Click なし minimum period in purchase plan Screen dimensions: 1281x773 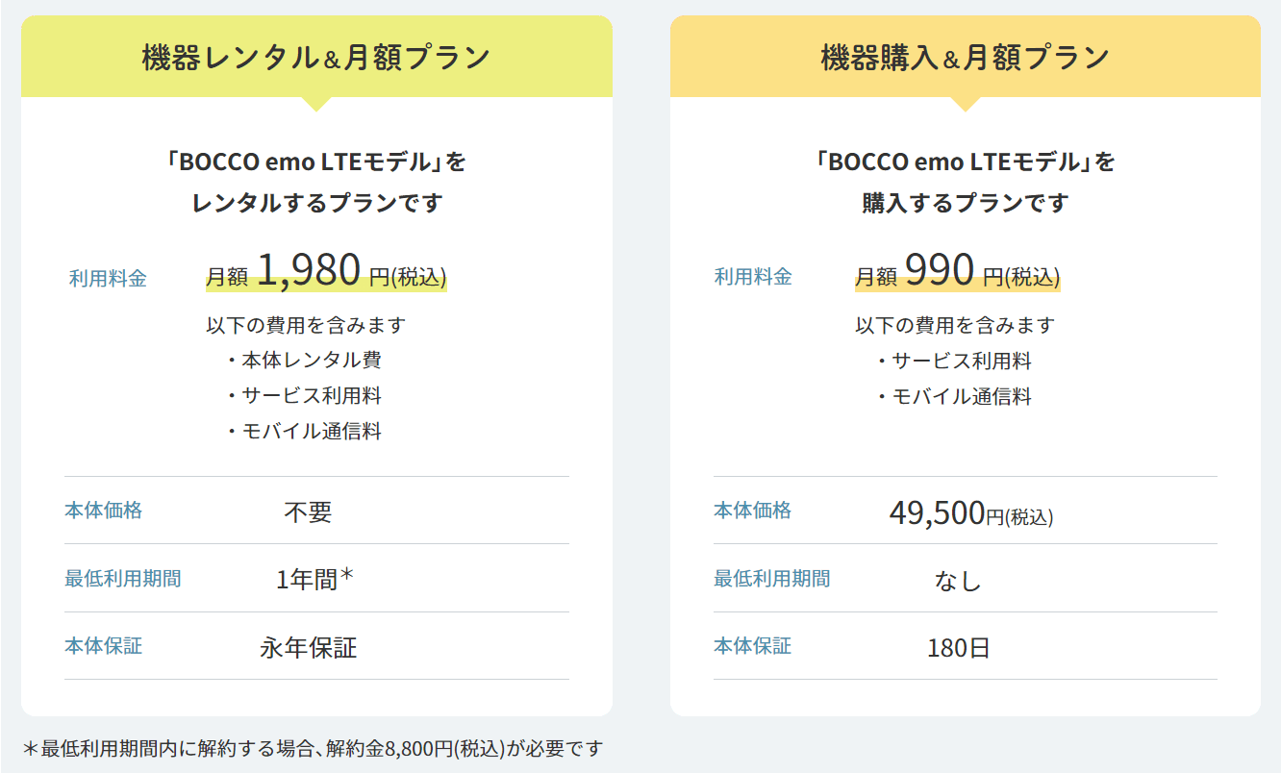[958, 581]
